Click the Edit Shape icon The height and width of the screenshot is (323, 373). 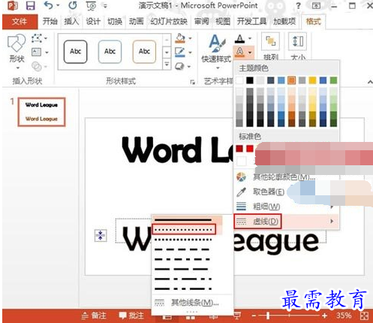[x=37, y=38]
